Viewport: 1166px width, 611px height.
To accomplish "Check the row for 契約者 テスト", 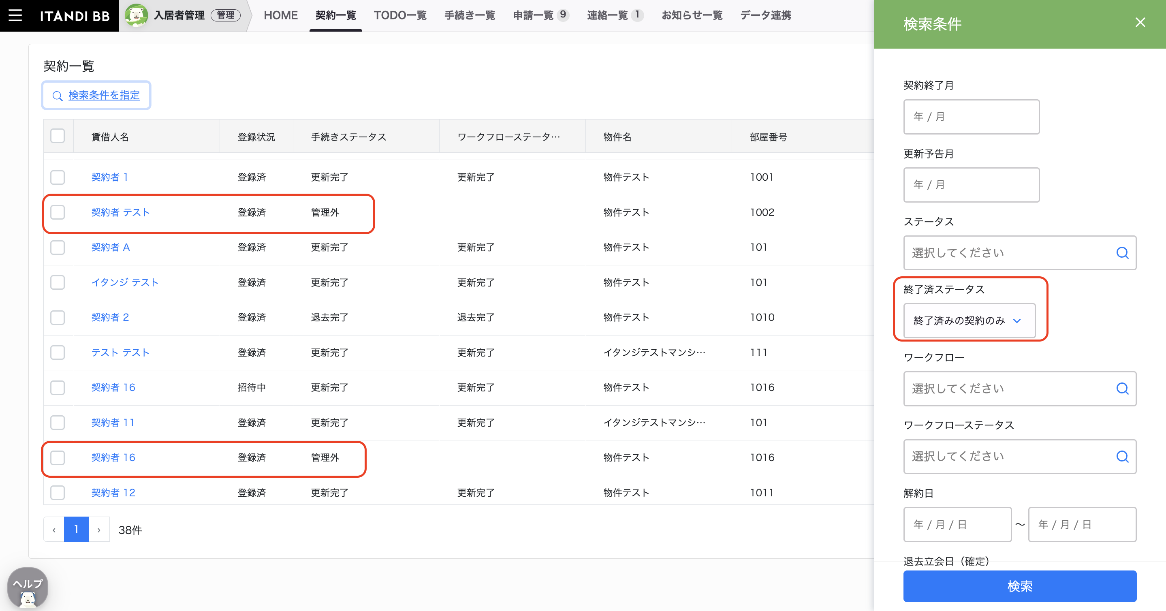I will coord(58,212).
